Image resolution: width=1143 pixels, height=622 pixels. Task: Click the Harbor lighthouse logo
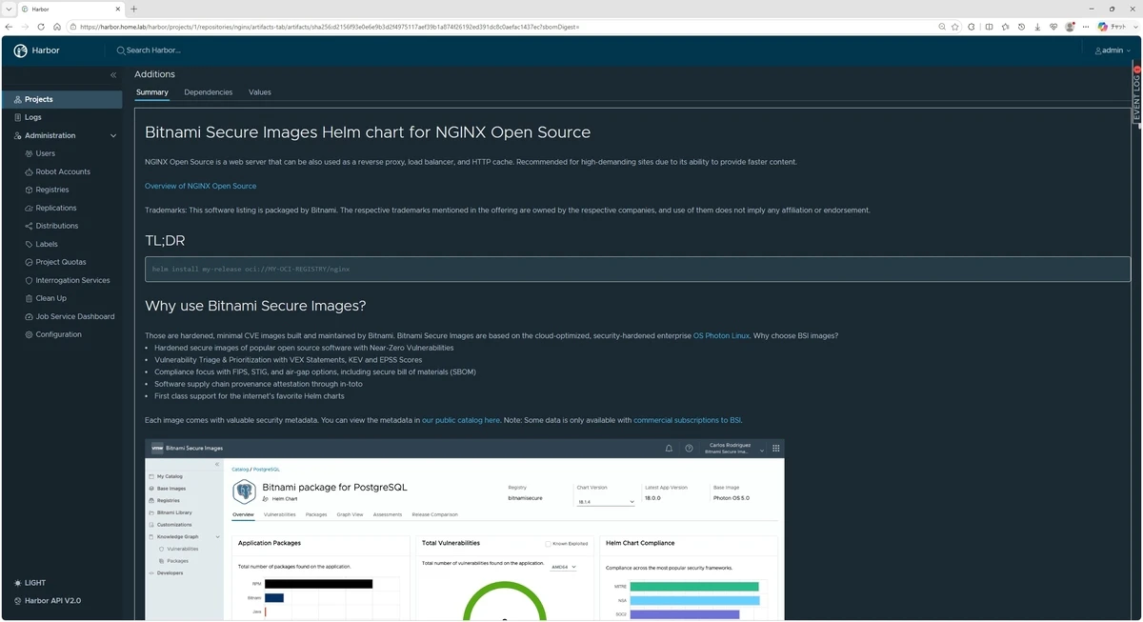pos(21,50)
